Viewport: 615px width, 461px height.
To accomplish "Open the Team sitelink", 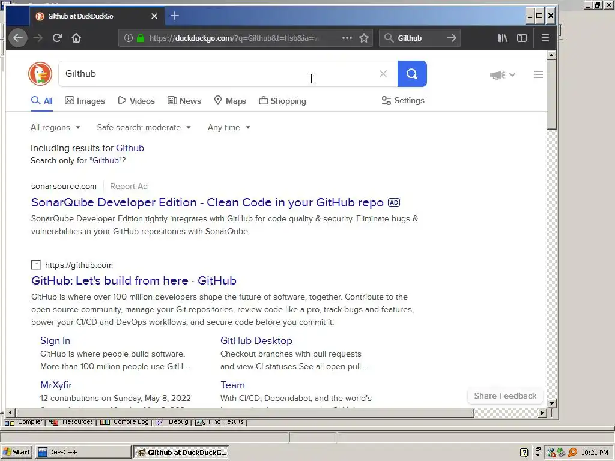I will click(232, 385).
